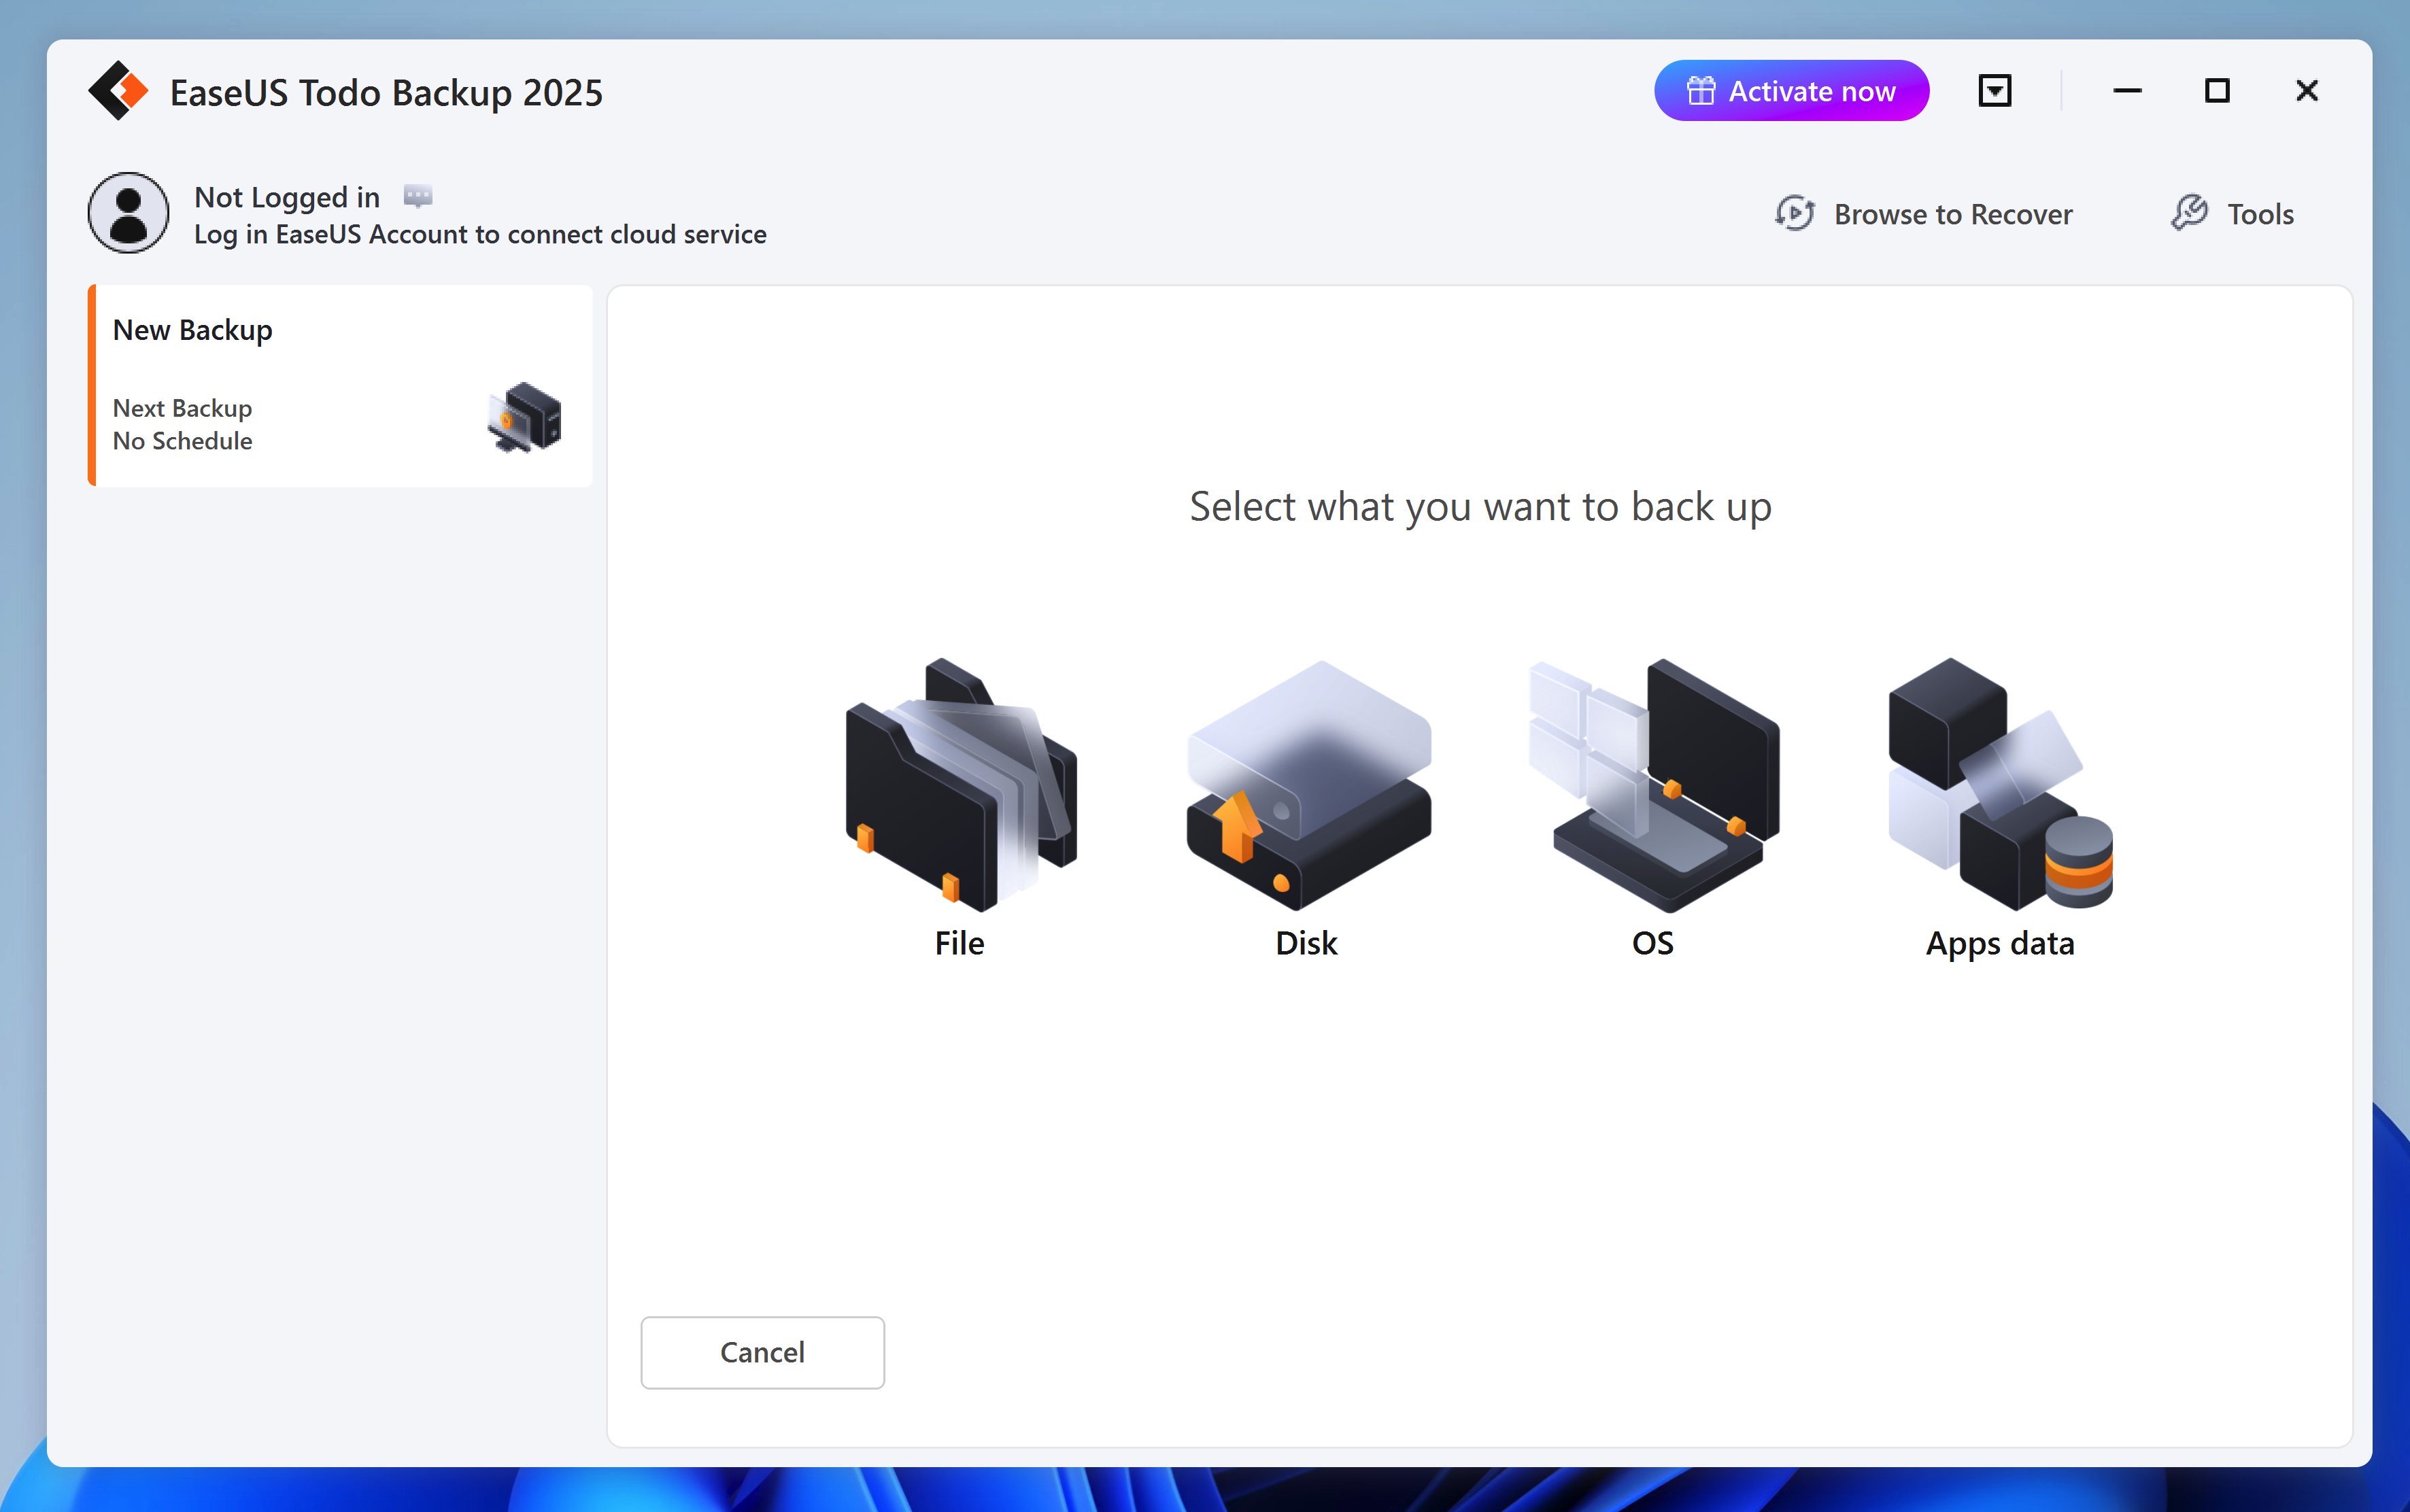Click the user account avatar icon
The image size is (2410, 1512).
(x=128, y=213)
